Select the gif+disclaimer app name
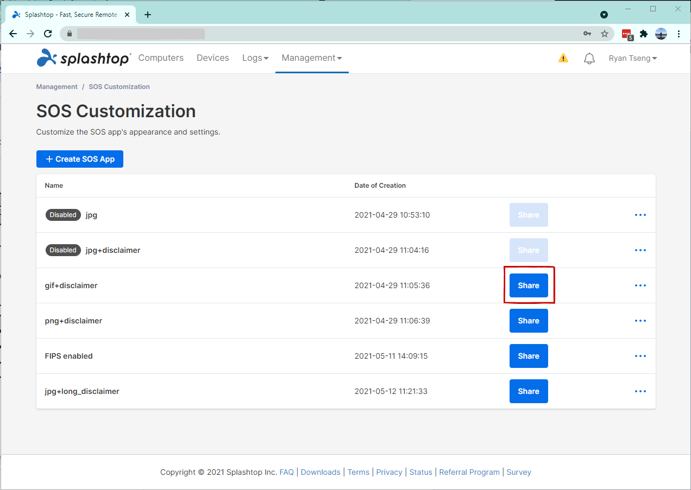Viewport: 691px width, 490px height. click(x=71, y=285)
